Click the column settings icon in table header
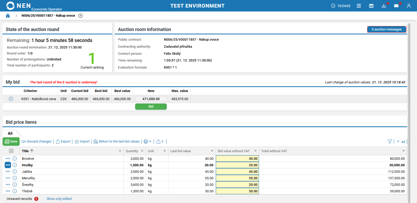This screenshot has width=417, height=203. point(11,151)
